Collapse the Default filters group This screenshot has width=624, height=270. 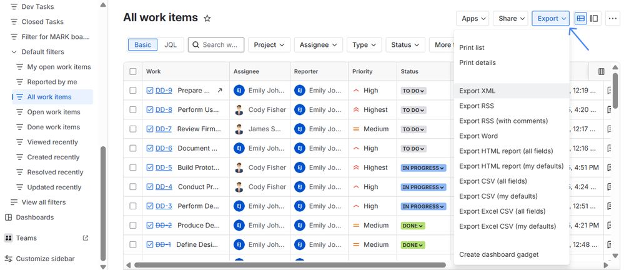coord(14,52)
